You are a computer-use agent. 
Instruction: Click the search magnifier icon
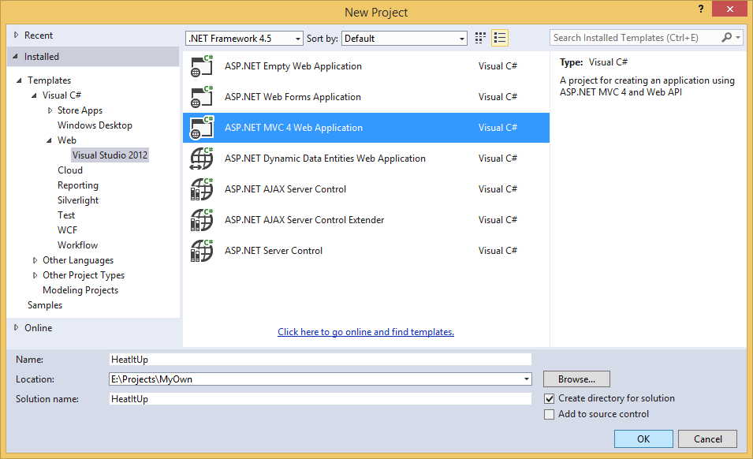pyautogui.click(x=727, y=37)
